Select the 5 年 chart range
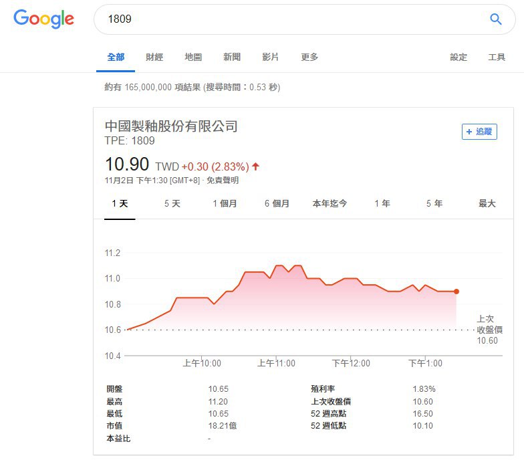This screenshot has height=462, width=524. (x=434, y=203)
